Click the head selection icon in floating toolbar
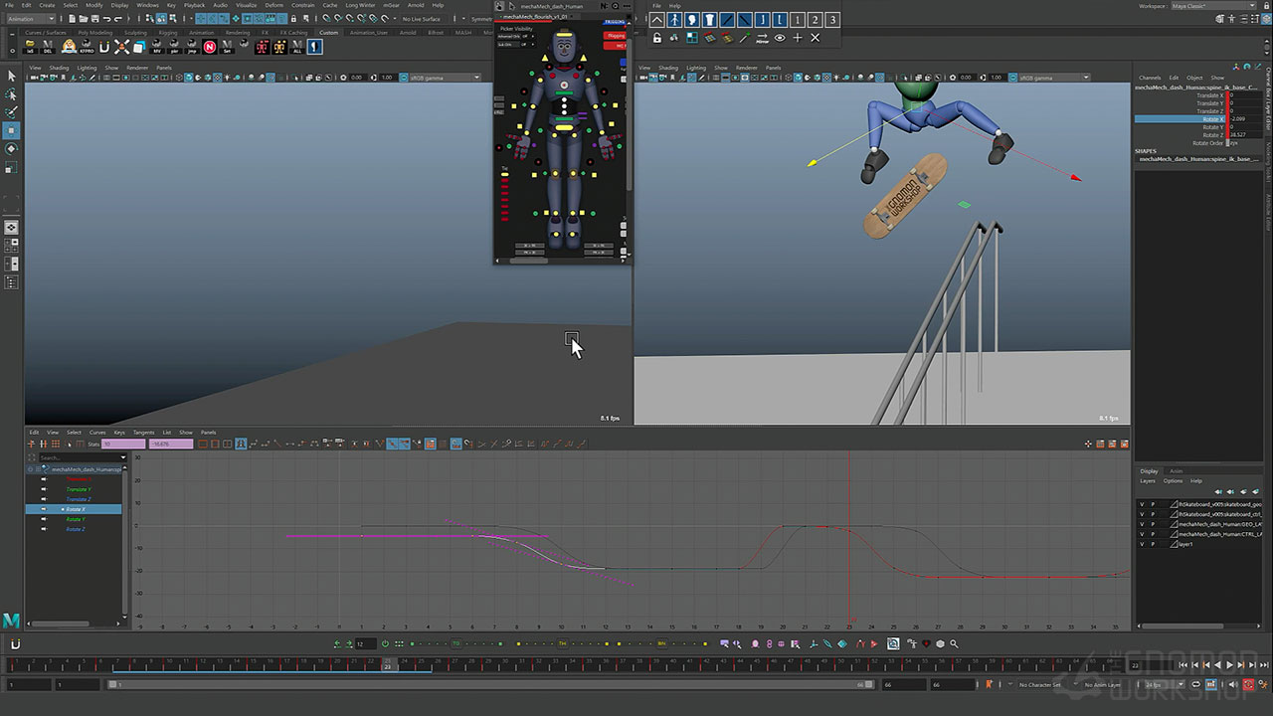The width and height of the screenshot is (1273, 716). (x=691, y=20)
